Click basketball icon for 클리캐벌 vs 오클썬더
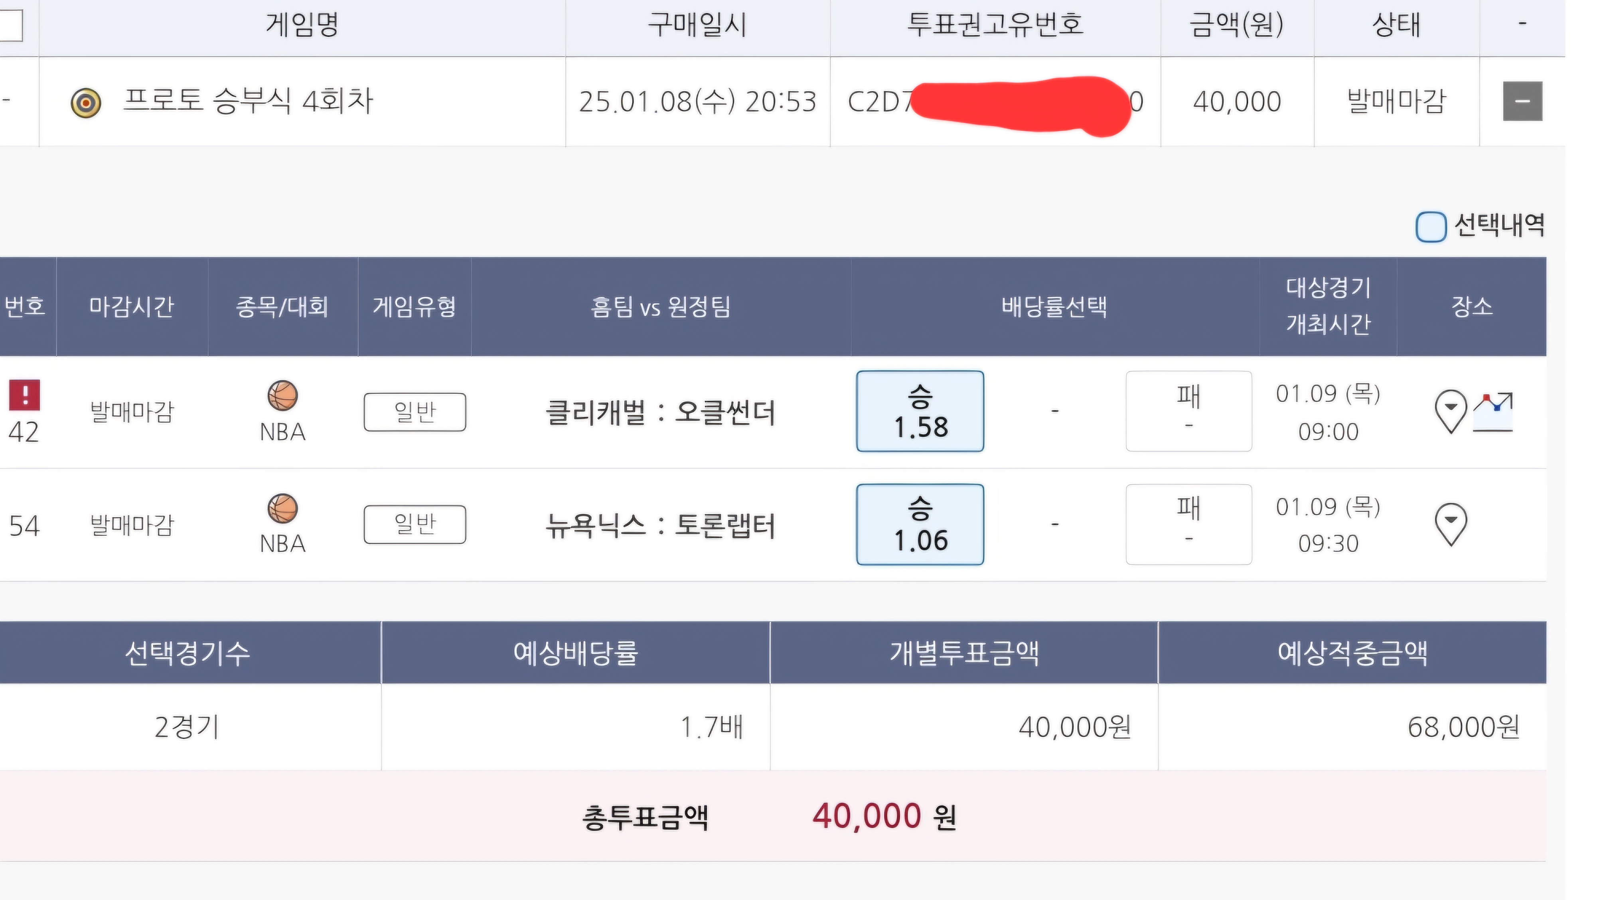 282,395
